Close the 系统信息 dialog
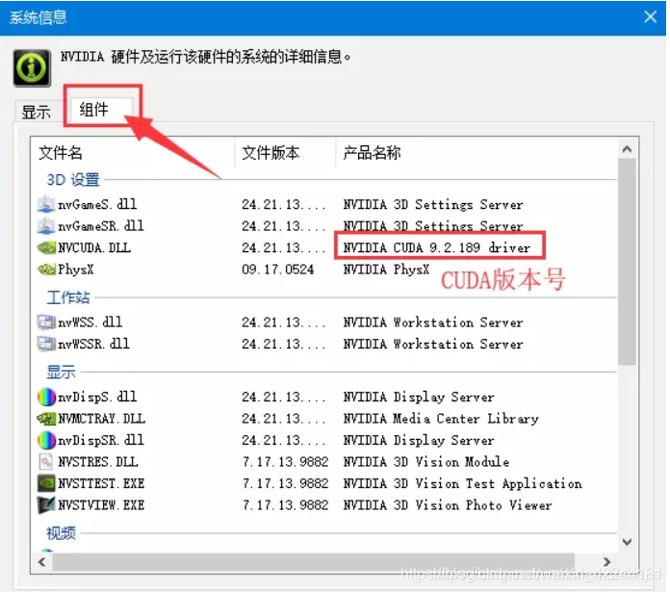This screenshot has height=592, width=670. click(651, 17)
